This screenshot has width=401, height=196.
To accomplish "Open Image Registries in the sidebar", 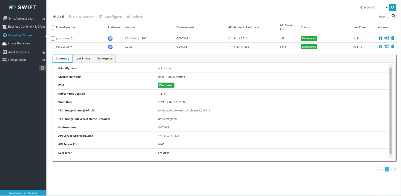I will [x=19, y=43].
